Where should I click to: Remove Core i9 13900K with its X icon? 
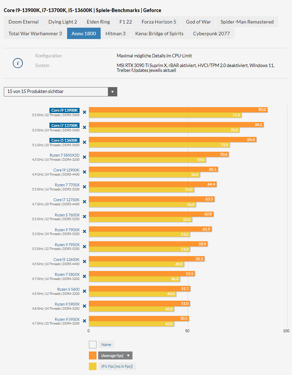click(x=84, y=112)
